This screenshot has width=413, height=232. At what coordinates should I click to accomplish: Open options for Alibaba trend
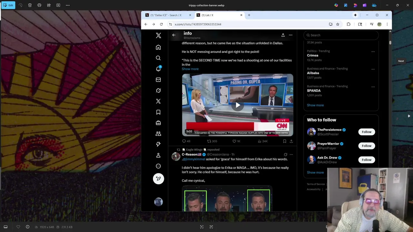coord(373,69)
